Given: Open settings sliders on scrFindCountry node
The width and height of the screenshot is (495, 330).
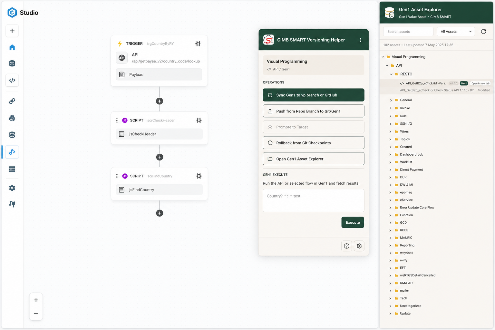Looking at the screenshot, I should coord(199,176).
